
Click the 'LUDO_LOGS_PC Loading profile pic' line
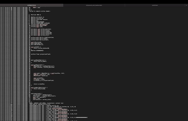(x=40, y=104)
